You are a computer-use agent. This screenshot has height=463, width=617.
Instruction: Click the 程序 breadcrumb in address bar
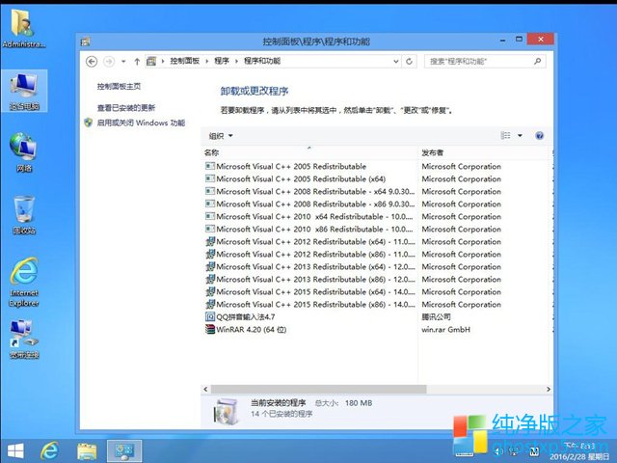coord(222,61)
